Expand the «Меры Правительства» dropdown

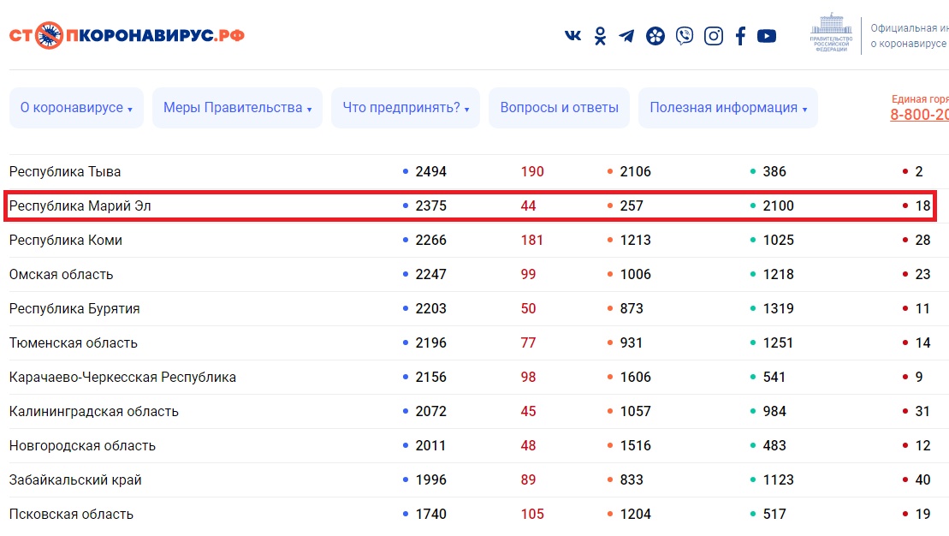pyautogui.click(x=237, y=108)
